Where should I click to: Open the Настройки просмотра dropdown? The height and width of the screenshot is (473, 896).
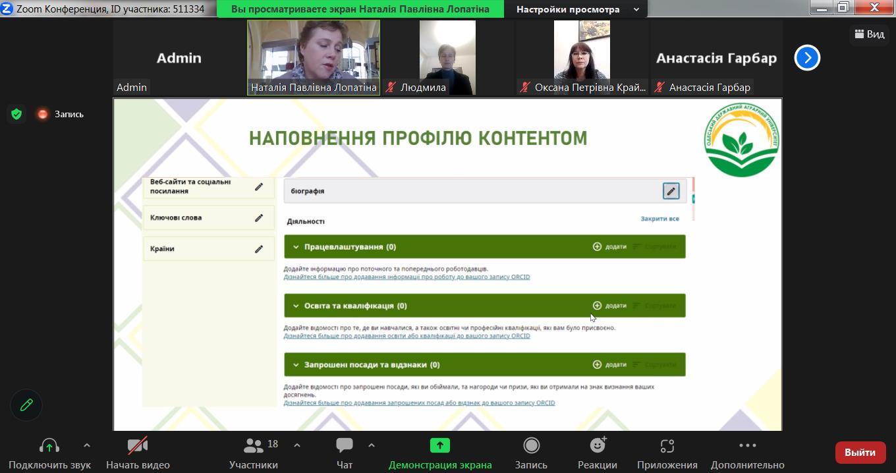tap(576, 9)
